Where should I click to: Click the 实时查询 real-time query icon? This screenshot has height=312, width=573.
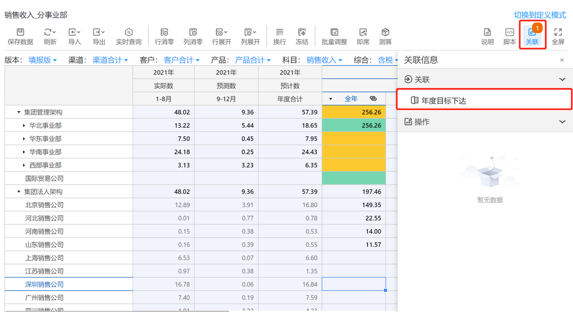pos(129,33)
